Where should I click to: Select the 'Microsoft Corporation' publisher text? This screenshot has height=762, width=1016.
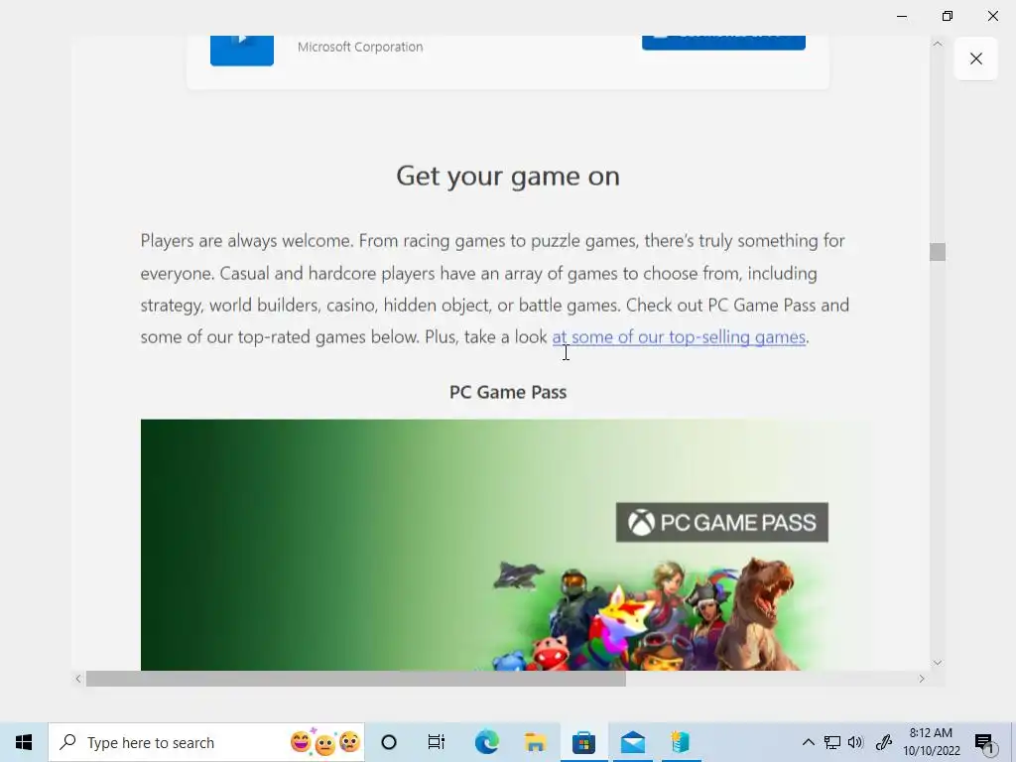(360, 47)
